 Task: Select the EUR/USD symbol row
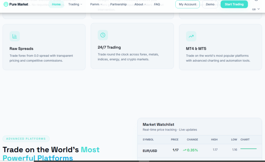tap(200, 151)
